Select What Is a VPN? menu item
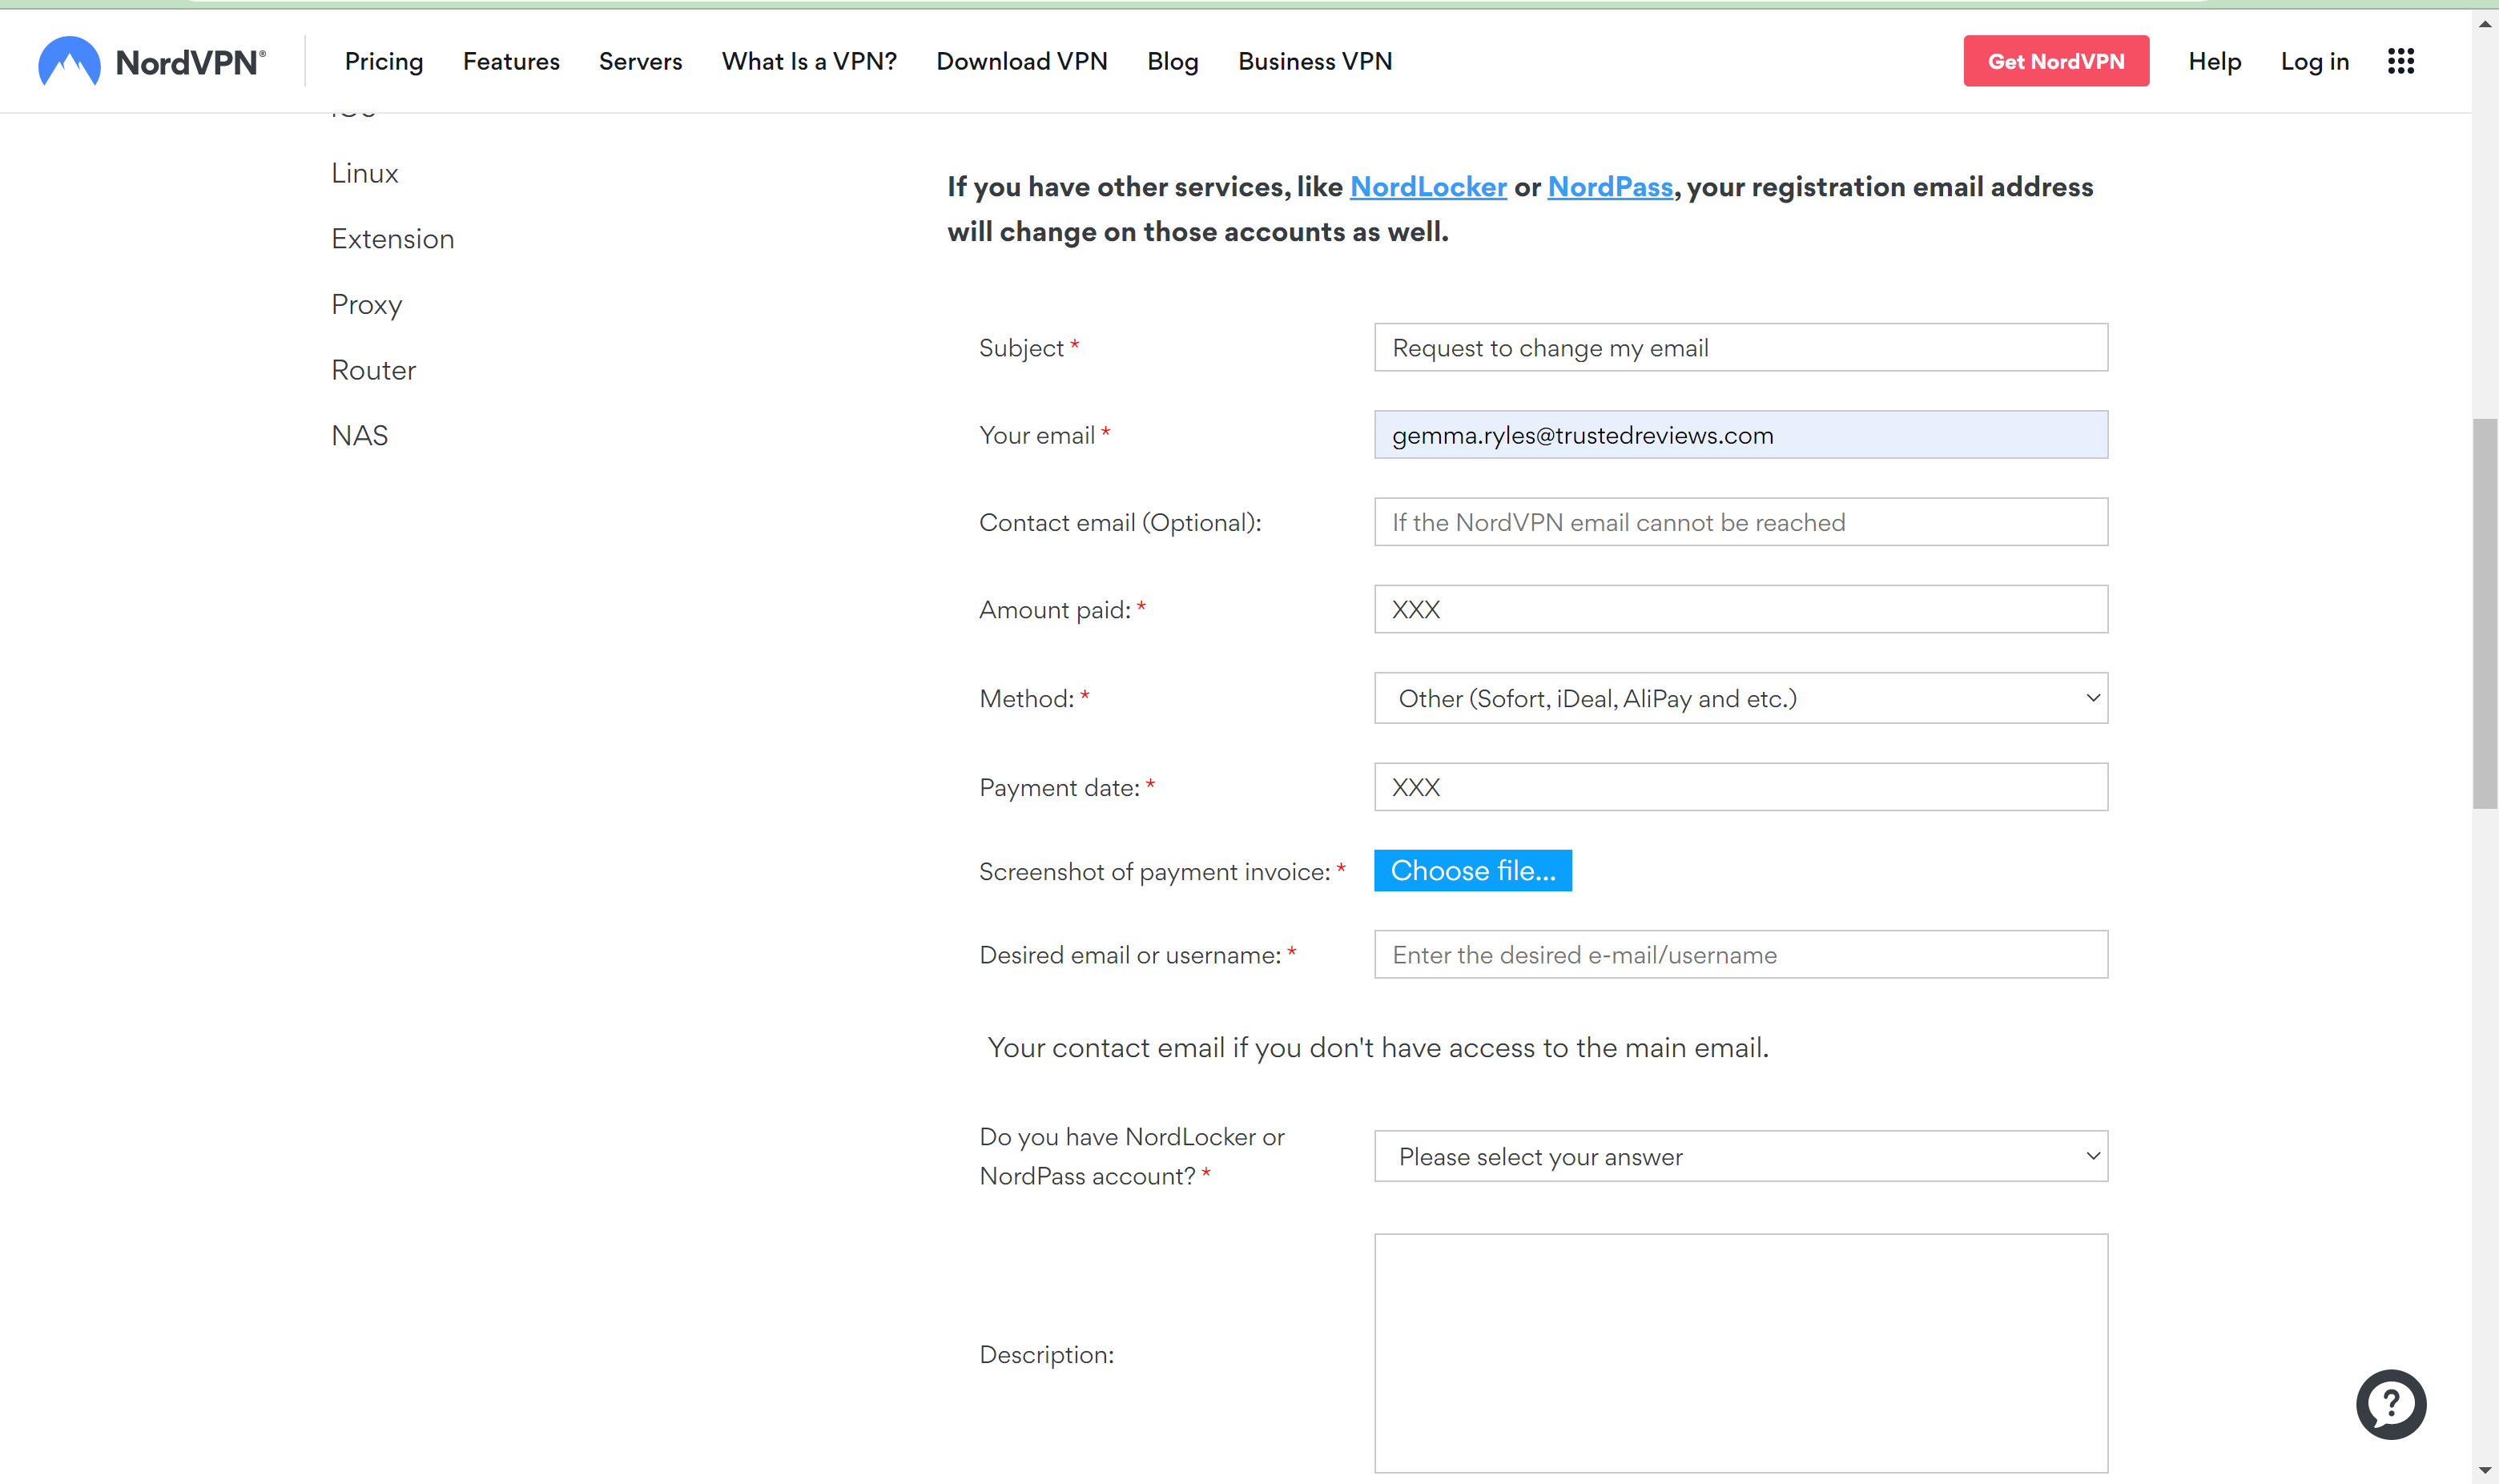 pos(810,61)
